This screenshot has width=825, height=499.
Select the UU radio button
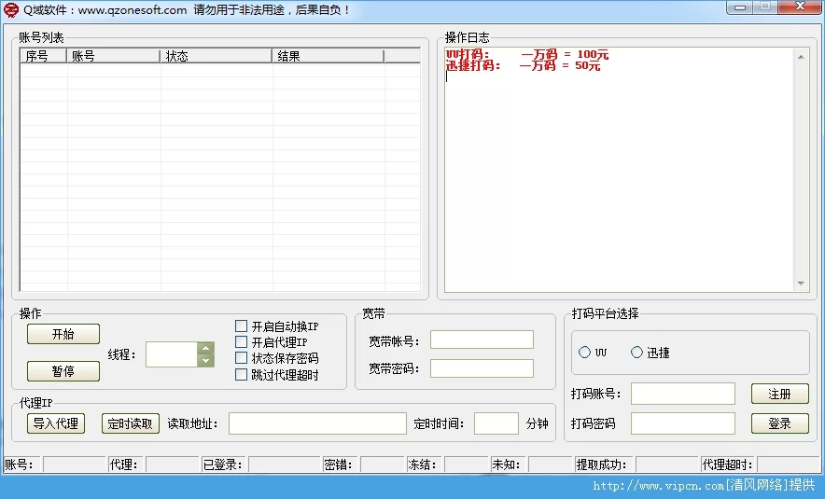585,353
